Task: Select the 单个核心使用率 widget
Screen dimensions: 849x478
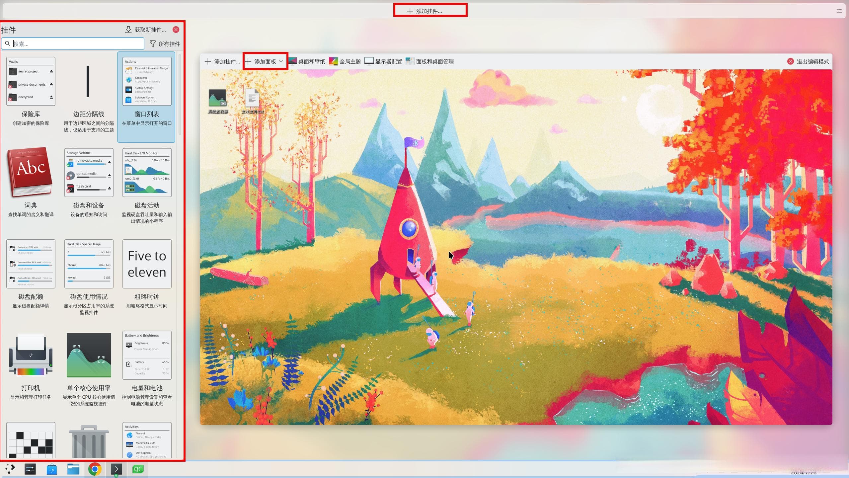Action: pos(89,370)
